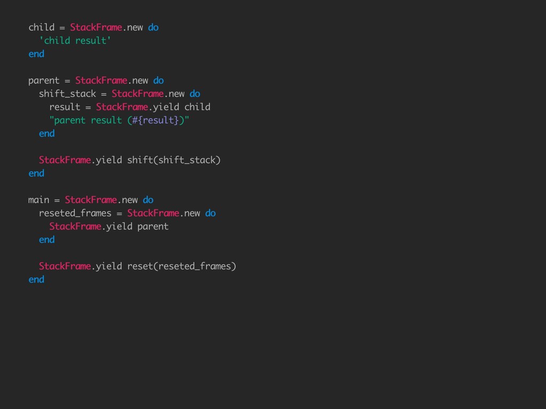
Task: Click the line "main = StackFrame.new do"
Action: (91, 200)
